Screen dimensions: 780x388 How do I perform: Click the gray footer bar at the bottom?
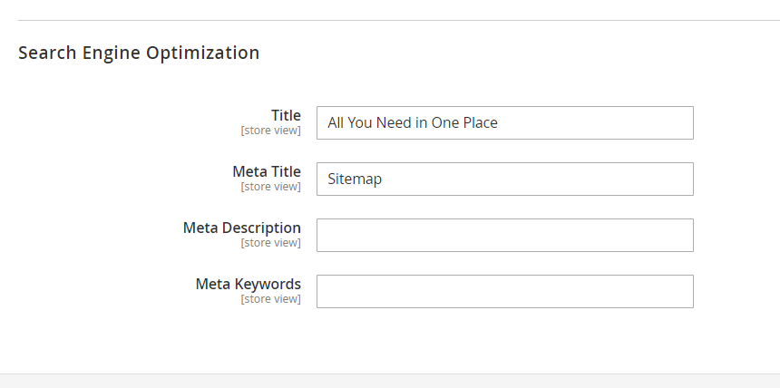(390, 381)
